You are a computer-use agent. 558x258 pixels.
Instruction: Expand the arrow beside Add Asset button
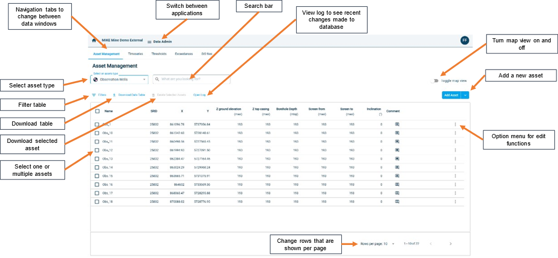click(x=465, y=95)
